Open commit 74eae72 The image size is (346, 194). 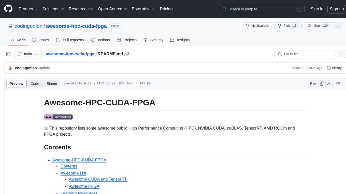click(297, 68)
